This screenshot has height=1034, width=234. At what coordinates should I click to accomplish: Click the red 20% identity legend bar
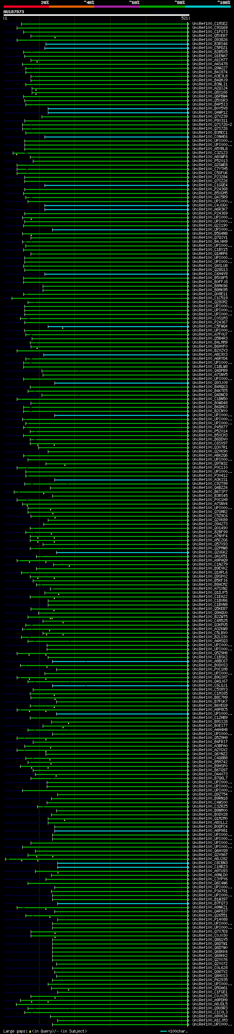point(26,7)
